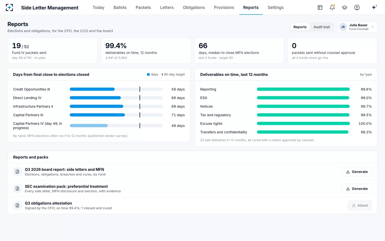Open the layout panel icon in header
Viewport: 385px width, 241px height.
point(320,7)
